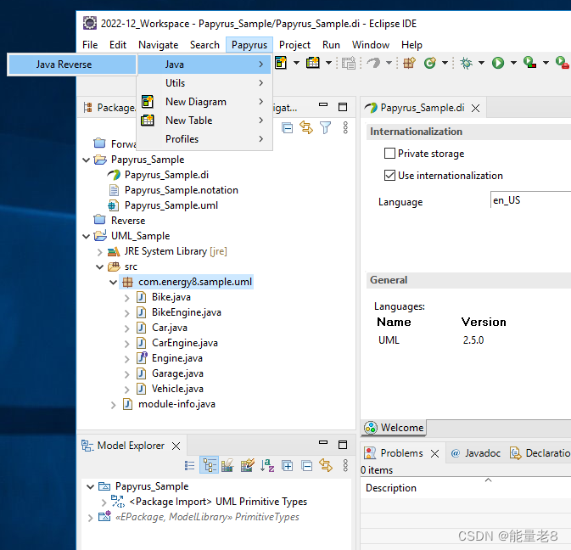Screen dimensions: 571x550
Task: Open Model Explorer View Menu (three dots)
Action: [345, 465]
